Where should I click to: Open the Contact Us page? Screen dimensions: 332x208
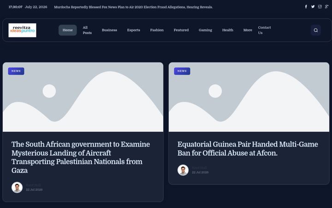pos(264,30)
